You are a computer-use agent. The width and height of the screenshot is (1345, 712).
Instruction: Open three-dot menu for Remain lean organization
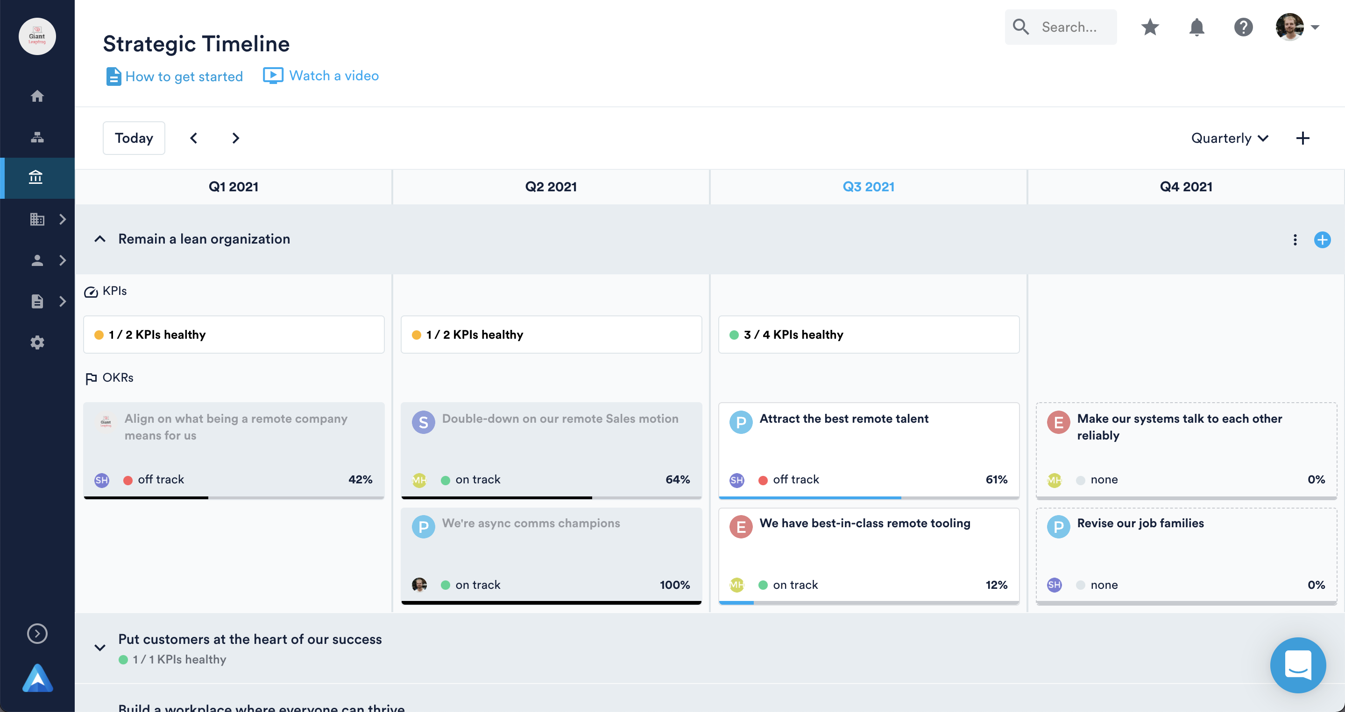pyautogui.click(x=1295, y=239)
